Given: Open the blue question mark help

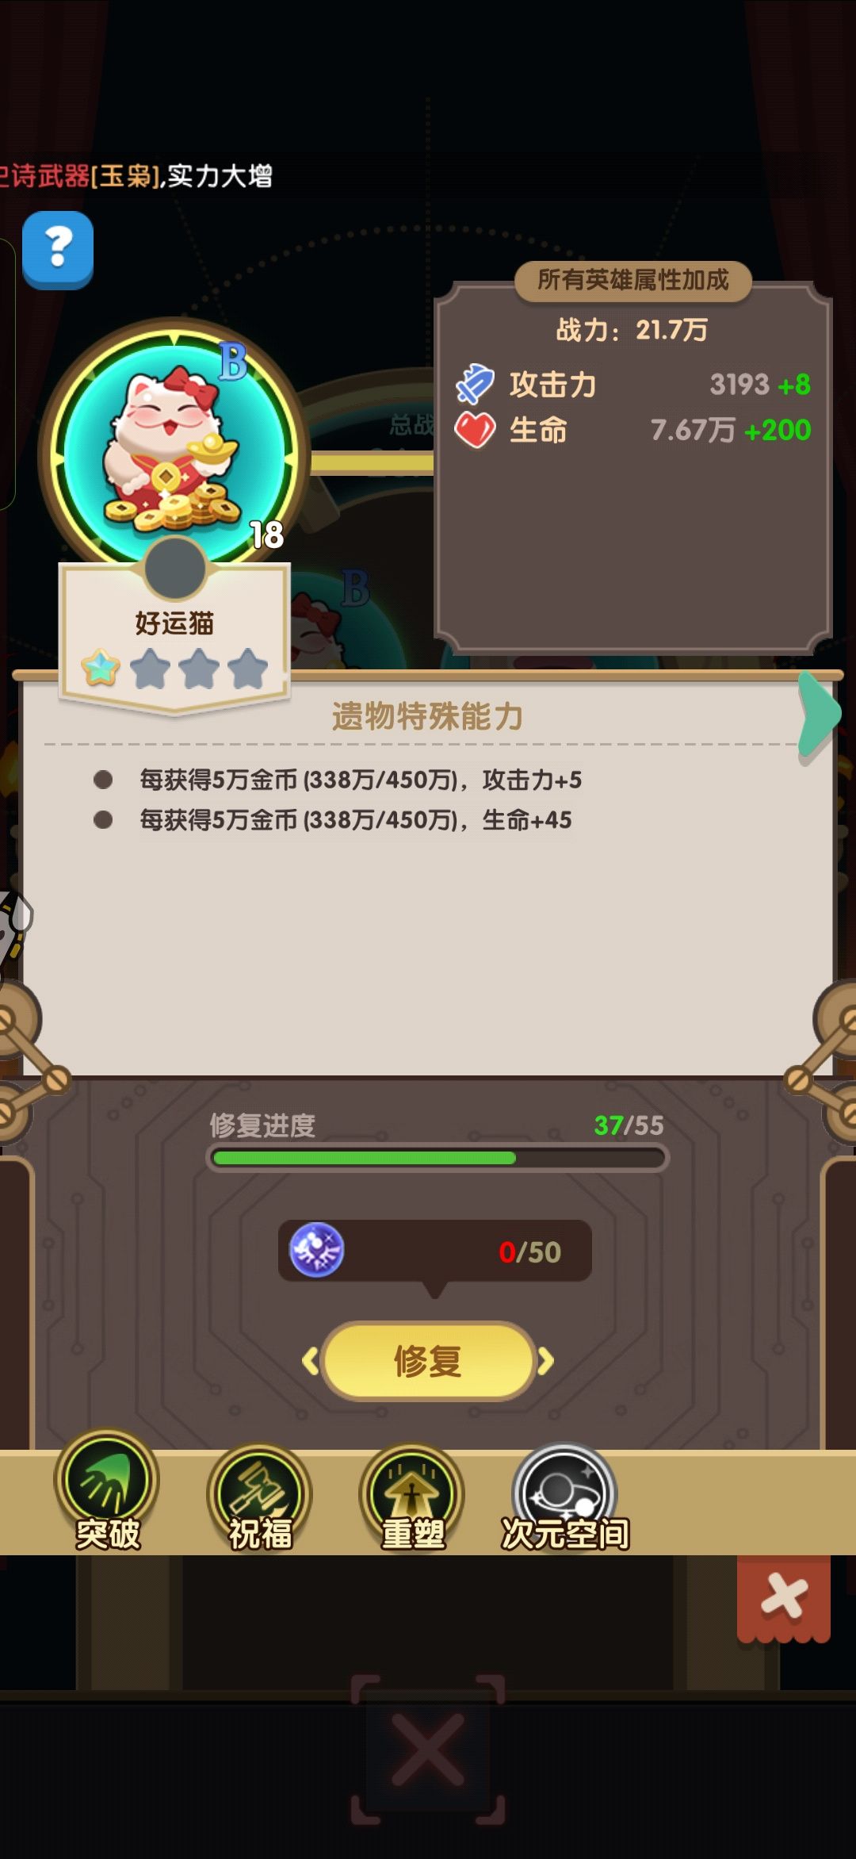Looking at the screenshot, I should click(58, 249).
